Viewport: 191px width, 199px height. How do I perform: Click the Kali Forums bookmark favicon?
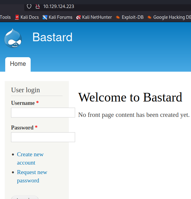[x=45, y=17]
